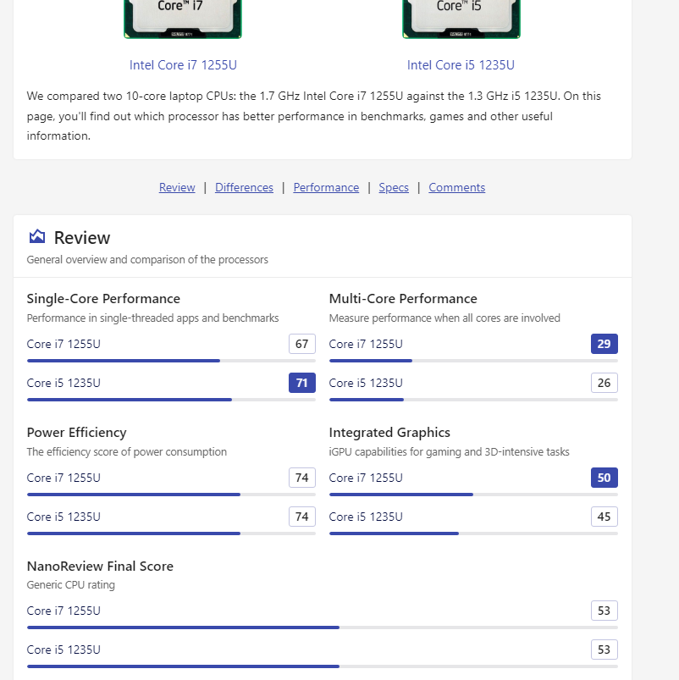The width and height of the screenshot is (679, 680).
Task: Click the Intel Core i5 processor image
Action: [x=461, y=19]
